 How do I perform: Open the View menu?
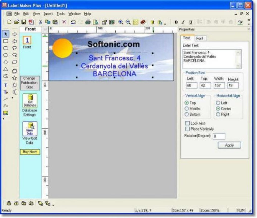[36, 14]
